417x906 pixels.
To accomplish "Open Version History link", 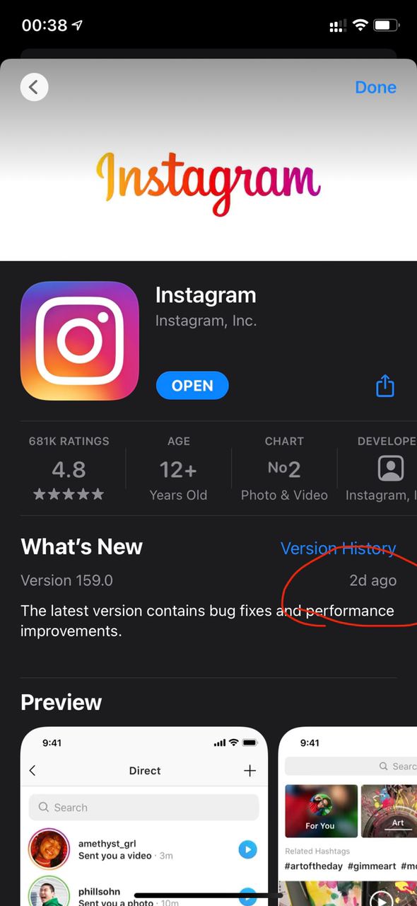I will (x=338, y=548).
